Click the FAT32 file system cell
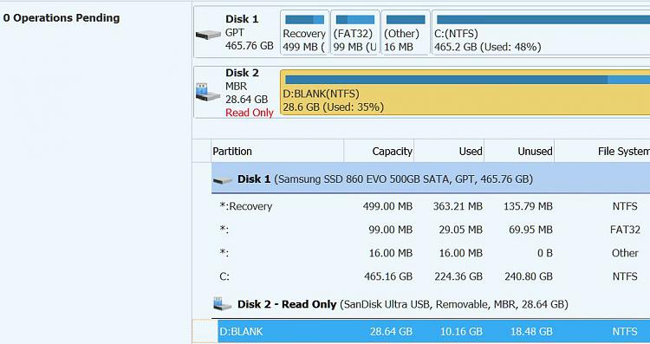 point(625,230)
